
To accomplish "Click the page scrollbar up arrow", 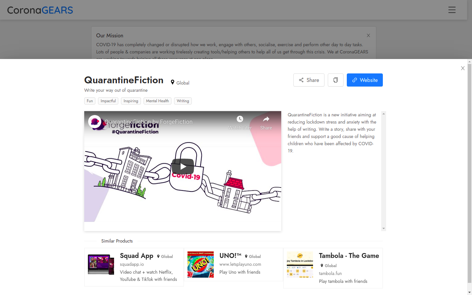I will click(469, 62).
